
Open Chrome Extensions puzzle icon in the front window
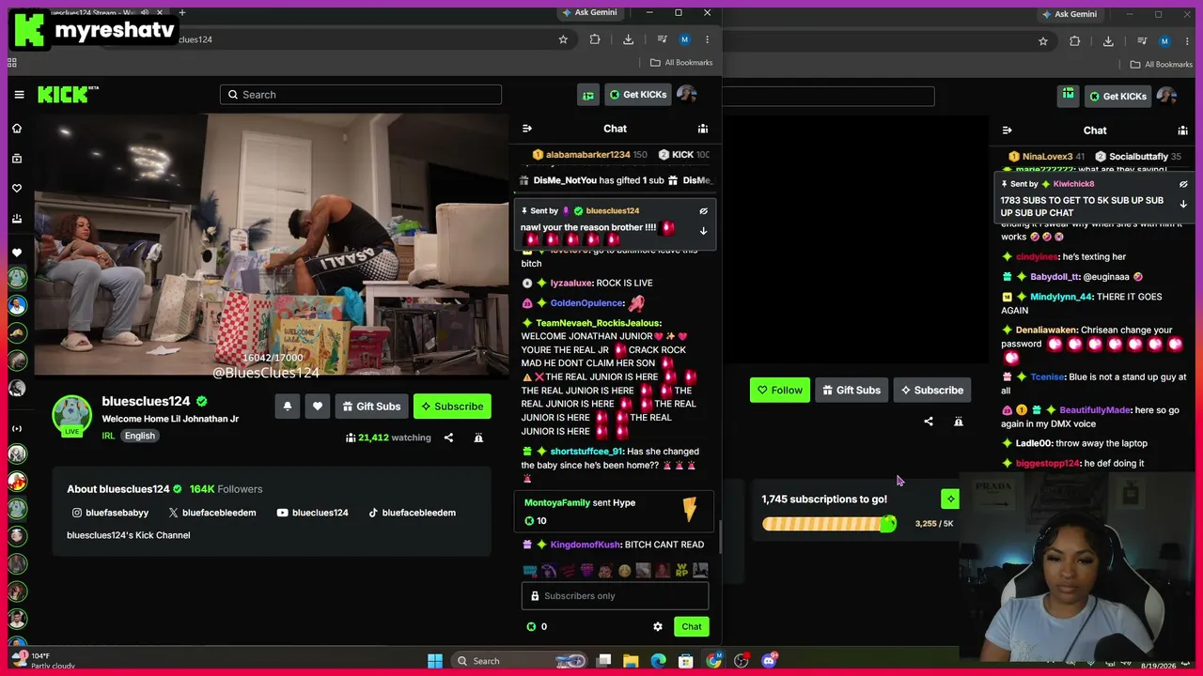pyautogui.click(x=595, y=39)
